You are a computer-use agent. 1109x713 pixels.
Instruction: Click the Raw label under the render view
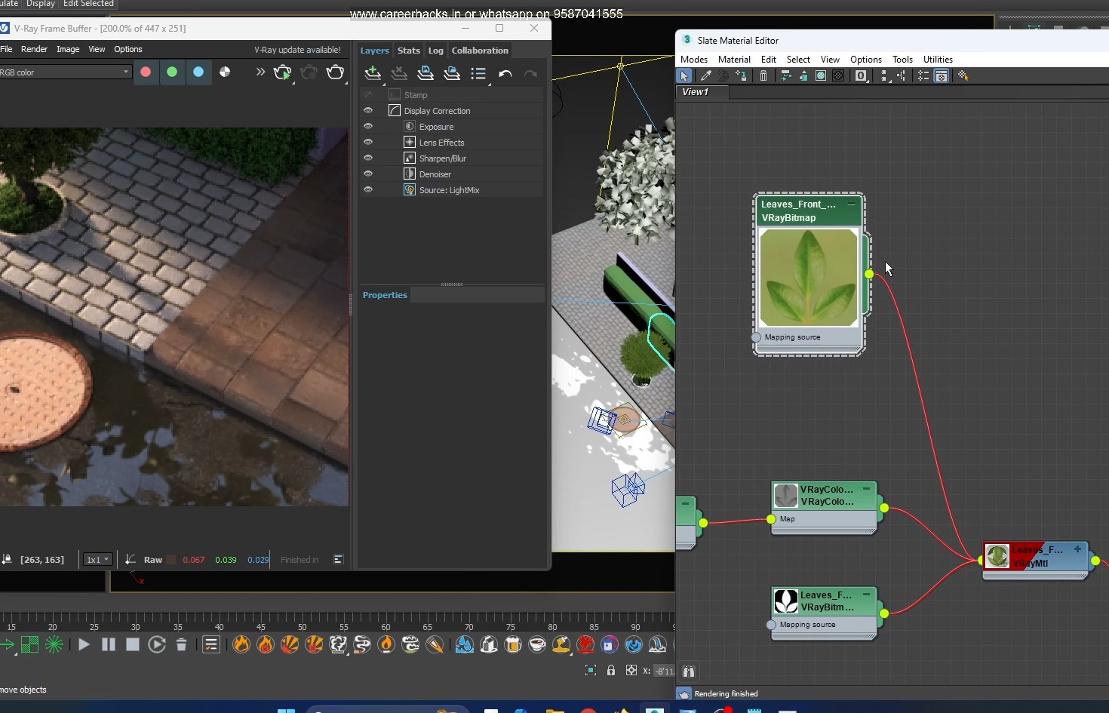154,560
